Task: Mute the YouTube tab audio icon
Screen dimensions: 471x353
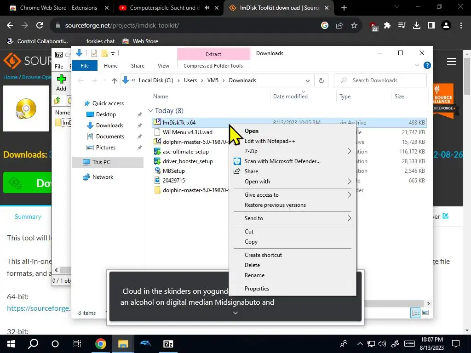Action: coord(207,8)
